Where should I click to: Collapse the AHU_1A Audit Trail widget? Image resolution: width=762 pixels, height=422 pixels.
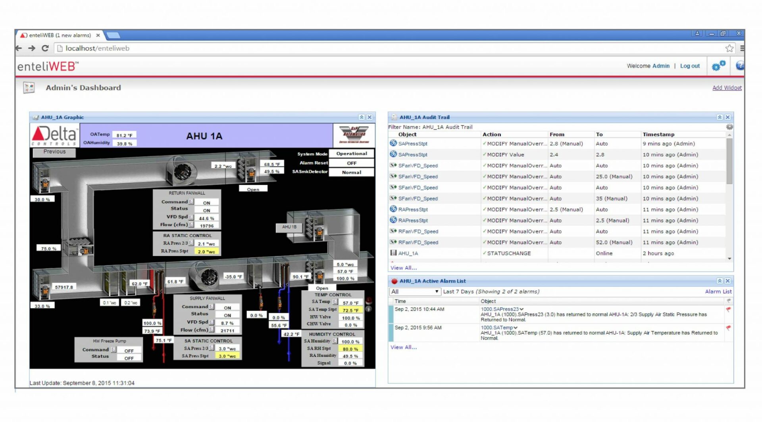click(720, 117)
